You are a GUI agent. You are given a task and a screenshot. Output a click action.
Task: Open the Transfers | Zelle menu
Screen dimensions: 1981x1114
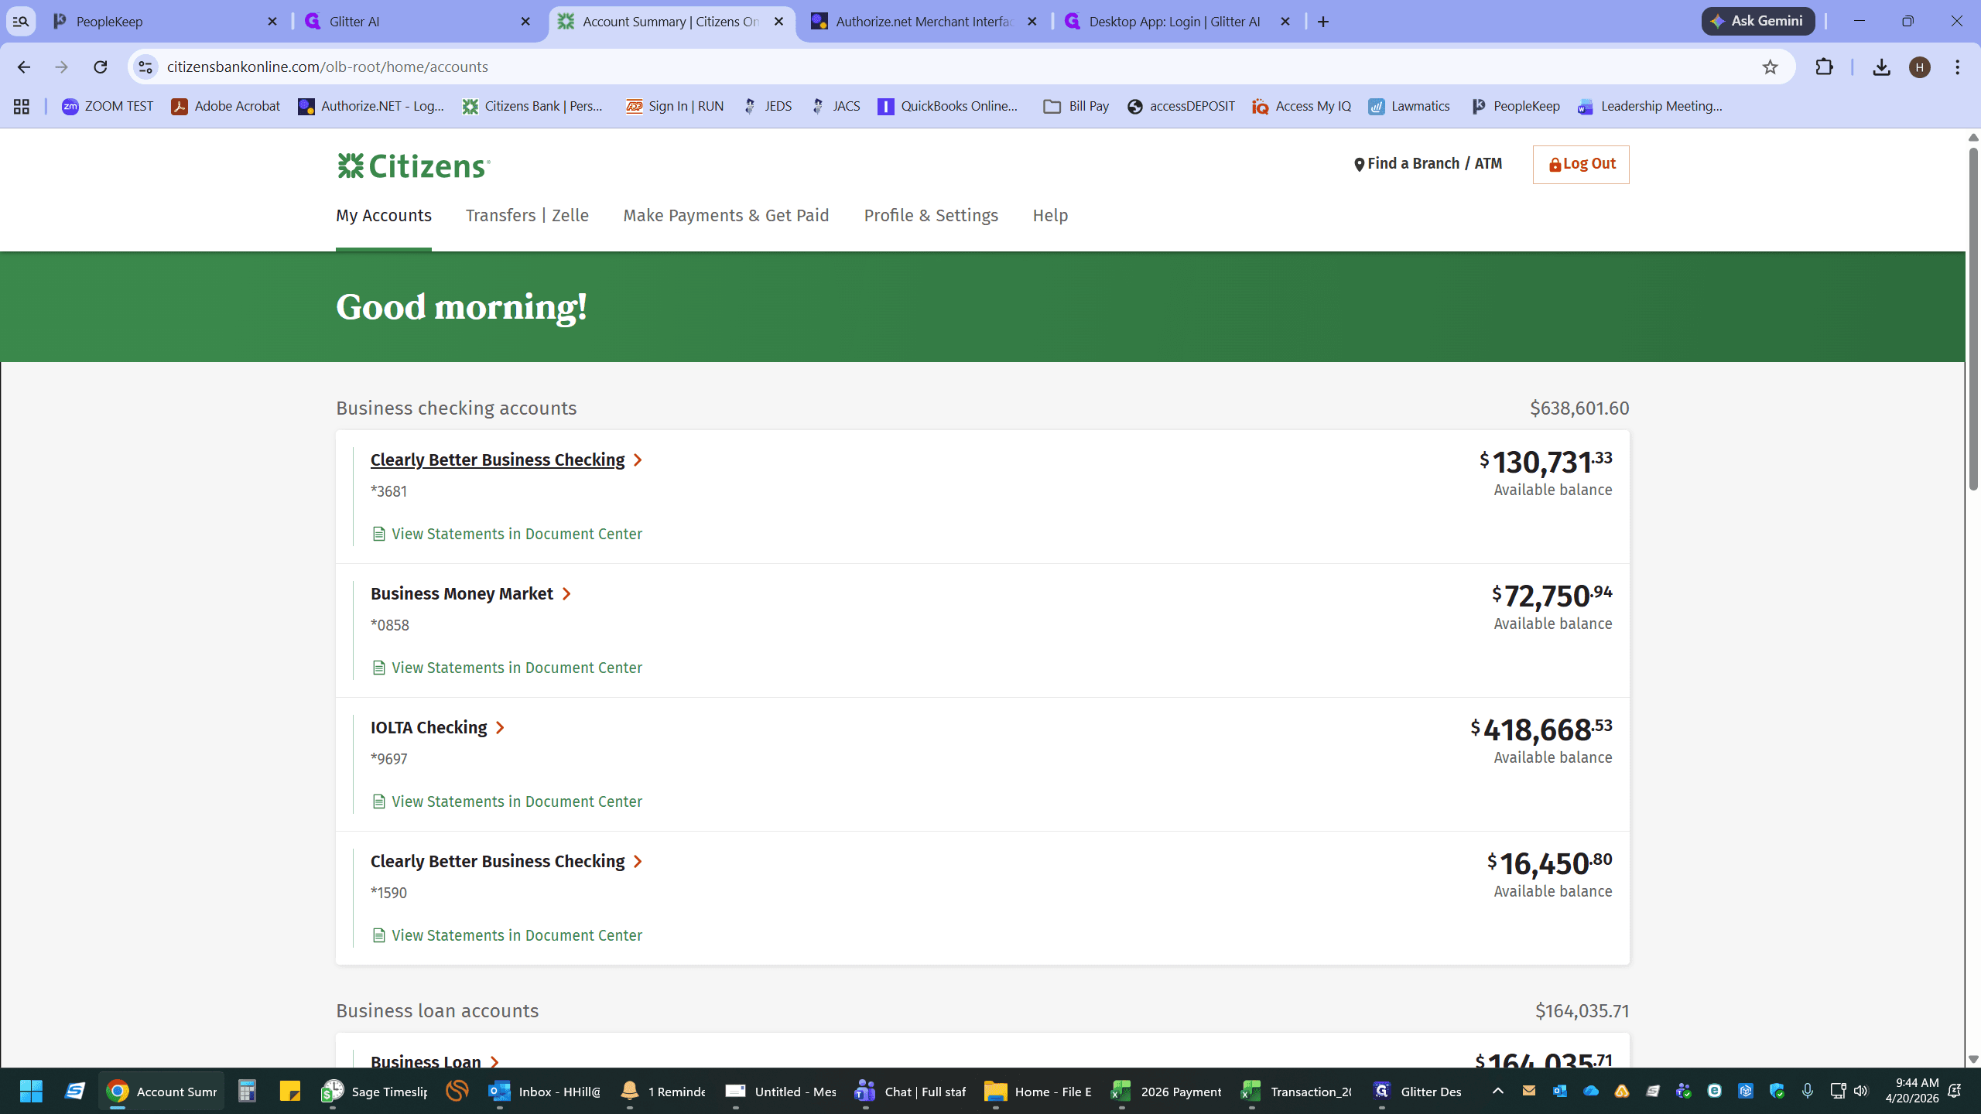coord(527,216)
